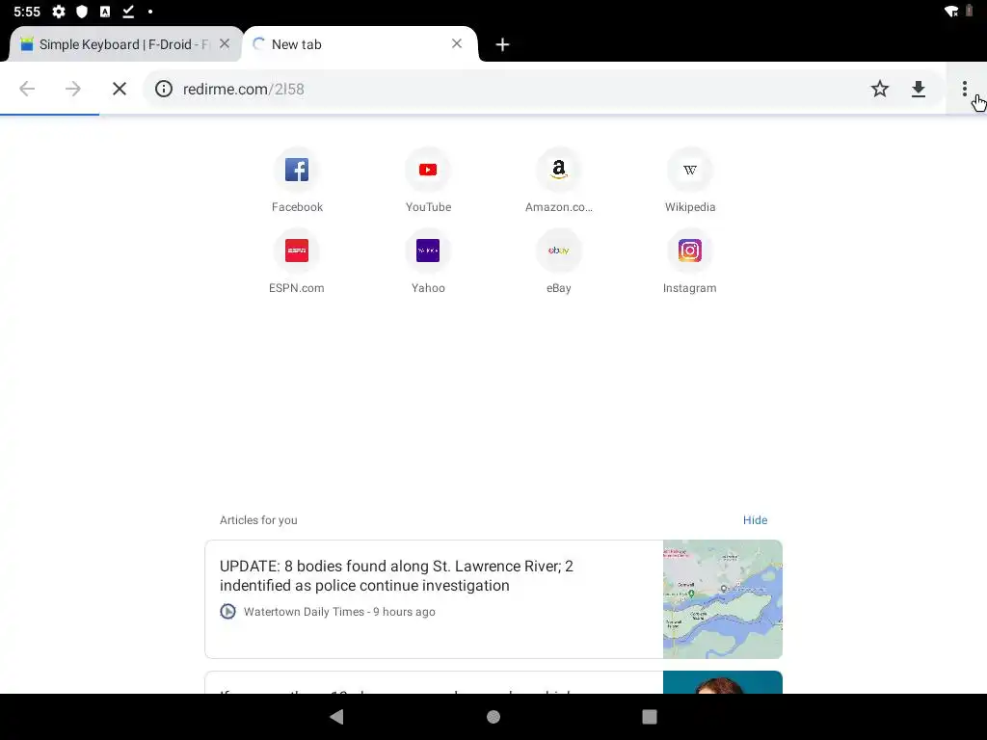Hide the Articles for you section
987x740 pixels.
coord(755,519)
